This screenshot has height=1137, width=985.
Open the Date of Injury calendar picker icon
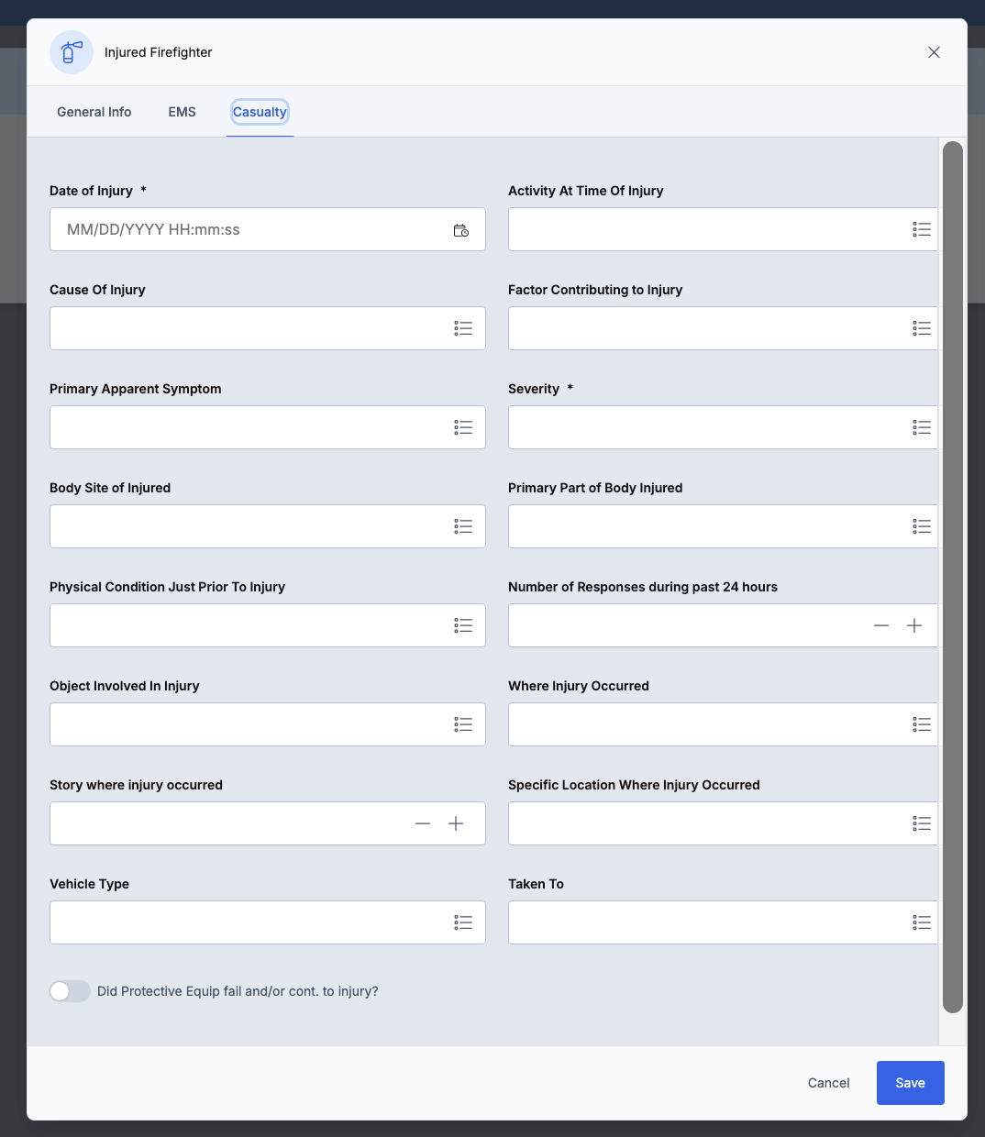pyautogui.click(x=461, y=230)
